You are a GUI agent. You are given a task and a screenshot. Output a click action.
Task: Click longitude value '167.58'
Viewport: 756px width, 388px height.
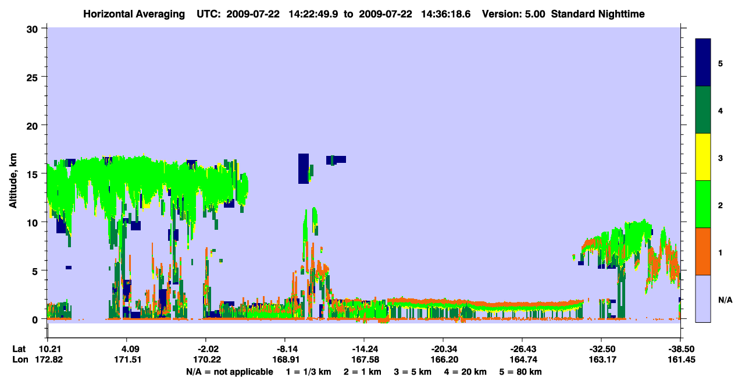[x=364, y=359]
